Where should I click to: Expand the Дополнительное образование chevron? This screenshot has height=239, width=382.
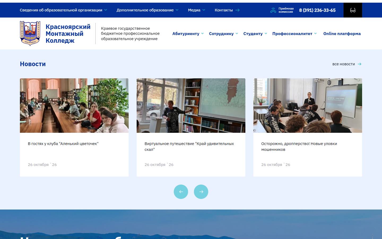[x=177, y=10]
